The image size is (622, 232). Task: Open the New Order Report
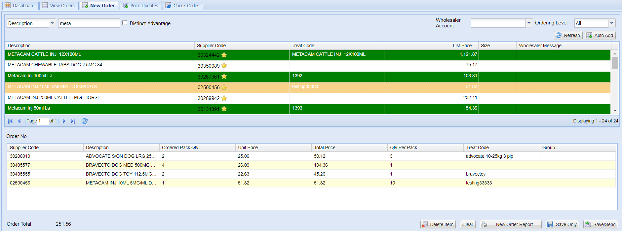(511, 224)
